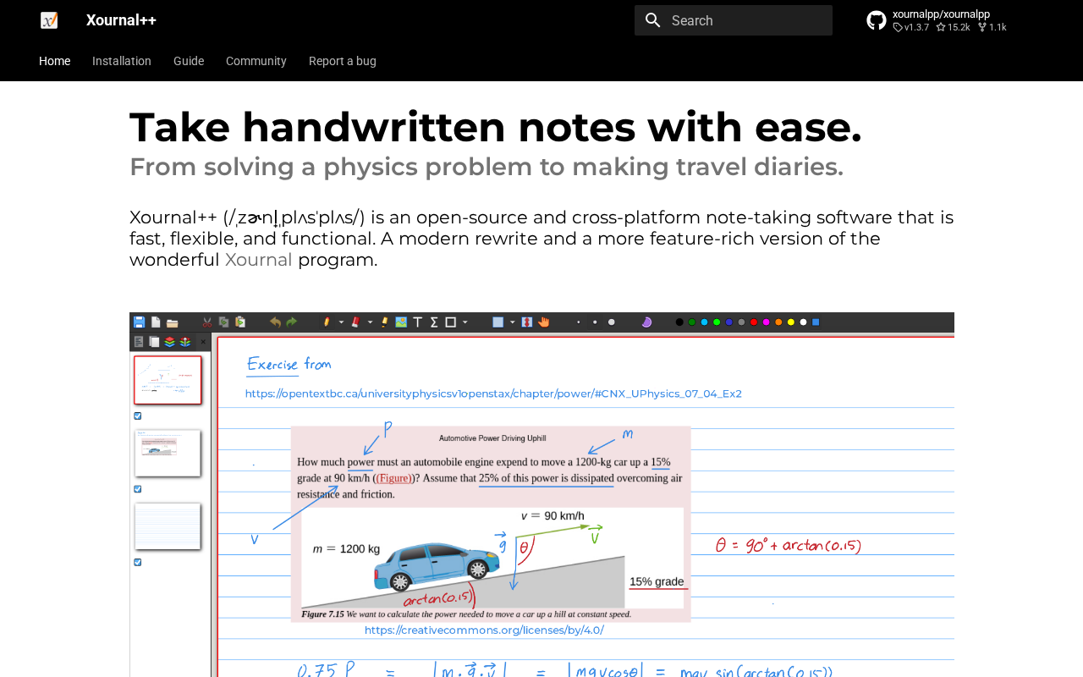Select the Sigma math formula tool
The image size is (1083, 677).
click(x=434, y=322)
